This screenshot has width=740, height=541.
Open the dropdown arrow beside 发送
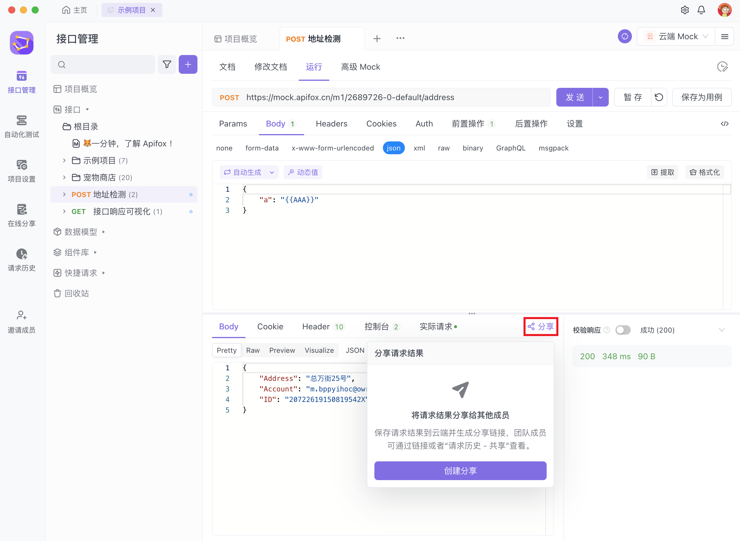[600, 97]
